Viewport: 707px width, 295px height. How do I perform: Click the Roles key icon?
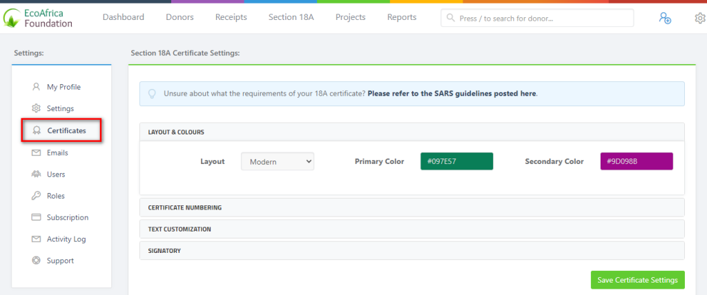pos(36,196)
